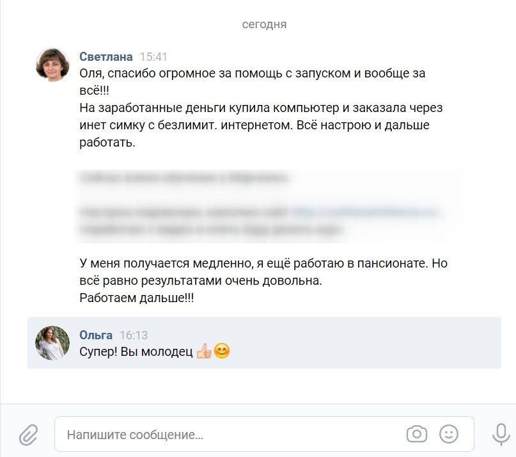
Task: Click the paperclip attachment icon
Action: coord(28,435)
